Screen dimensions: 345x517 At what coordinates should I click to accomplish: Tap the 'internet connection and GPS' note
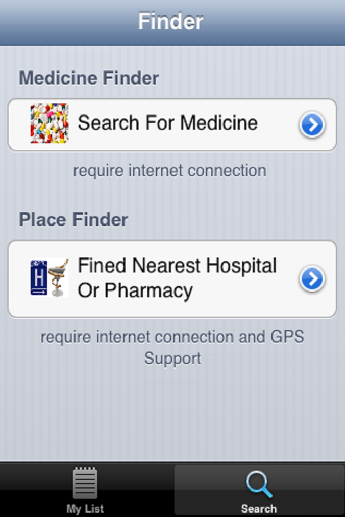(x=172, y=337)
